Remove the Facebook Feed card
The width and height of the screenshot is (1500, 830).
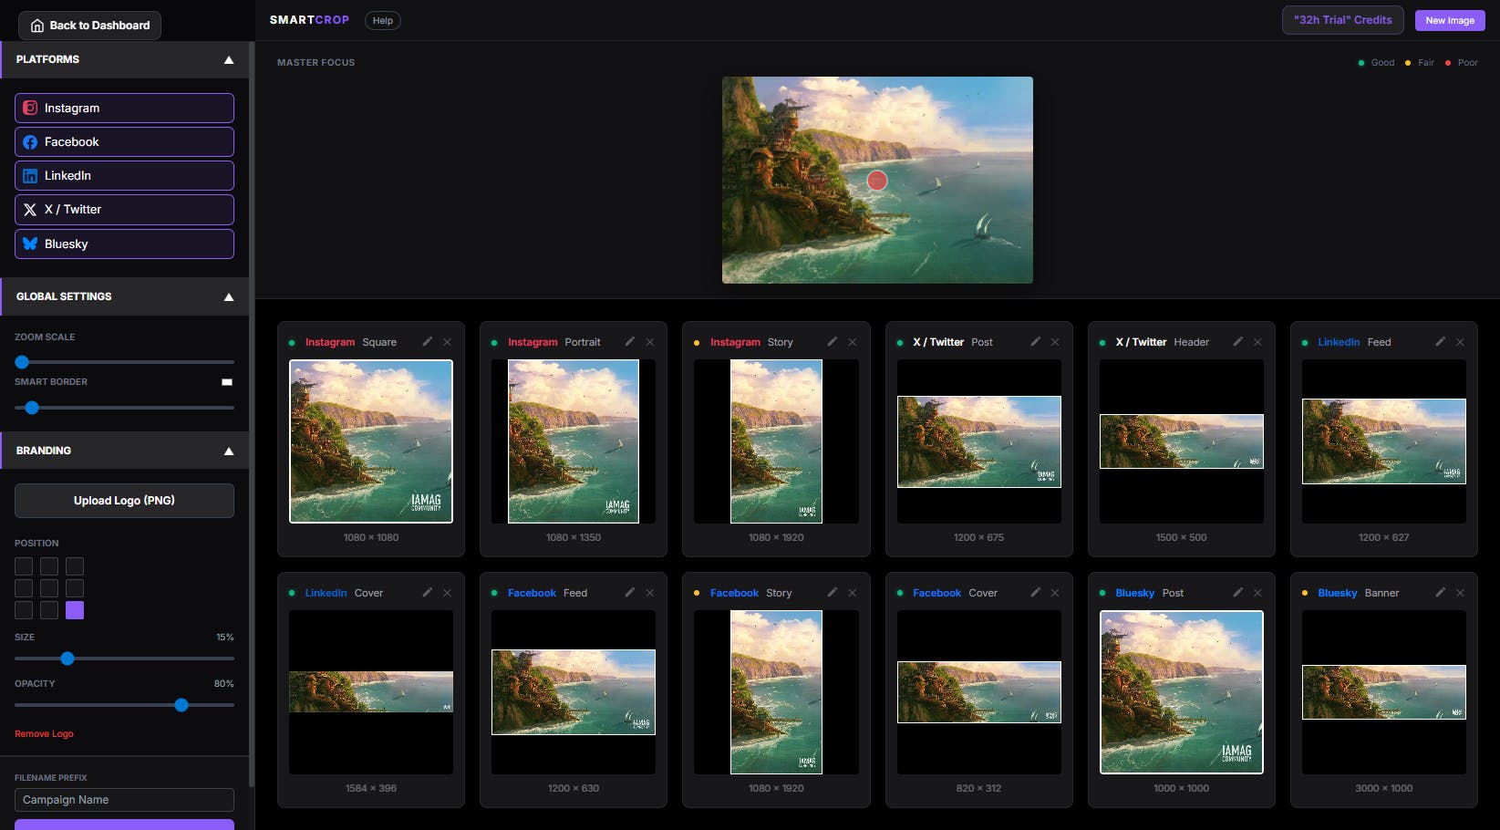coord(650,593)
